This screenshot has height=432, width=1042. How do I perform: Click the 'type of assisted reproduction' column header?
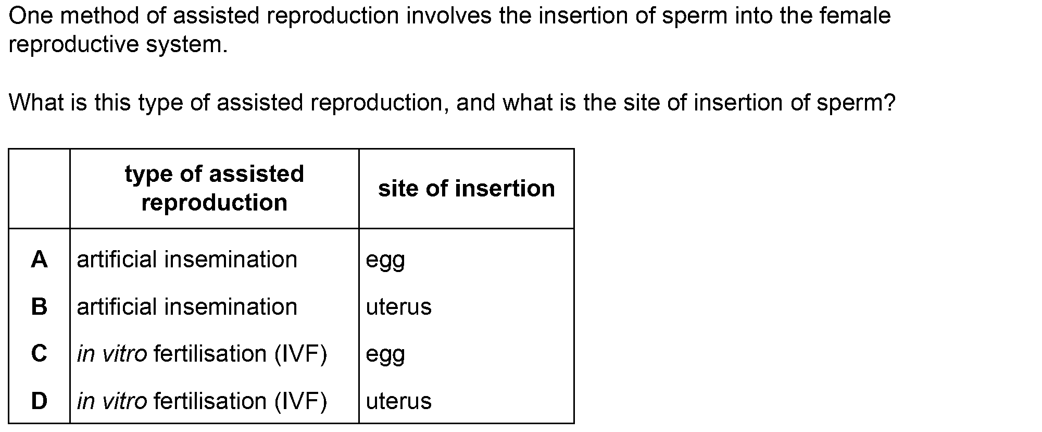pyautogui.click(x=215, y=188)
